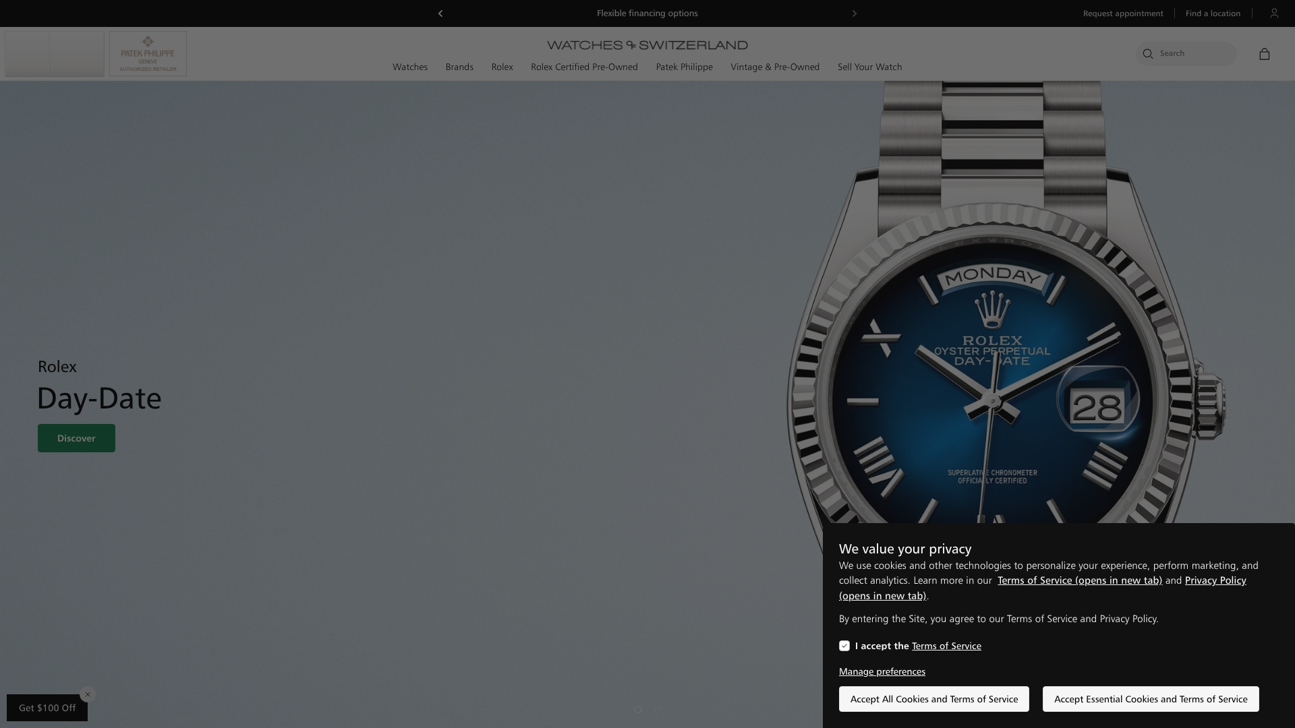The image size is (1295, 728).
Task: Go to the Rolex section
Action: pos(502,67)
